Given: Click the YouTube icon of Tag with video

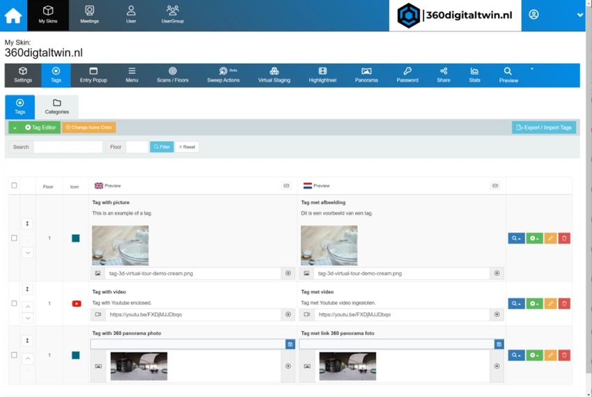Looking at the screenshot, I should 77,304.
